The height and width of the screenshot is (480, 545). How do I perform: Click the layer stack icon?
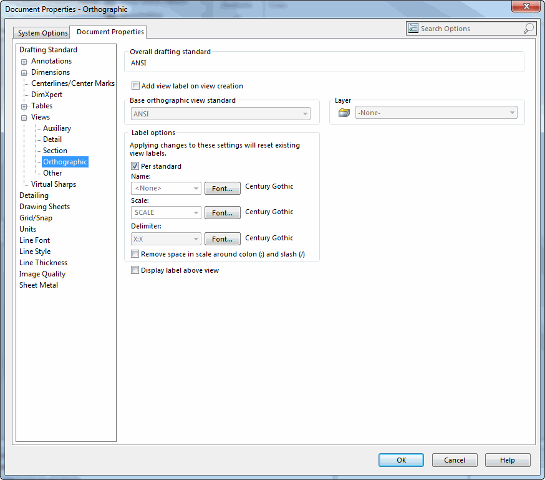tap(344, 113)
